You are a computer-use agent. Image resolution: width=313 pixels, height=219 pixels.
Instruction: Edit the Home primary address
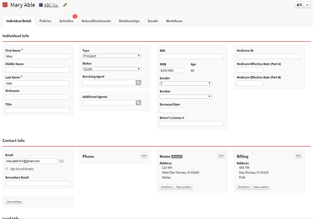pos(221,155)
